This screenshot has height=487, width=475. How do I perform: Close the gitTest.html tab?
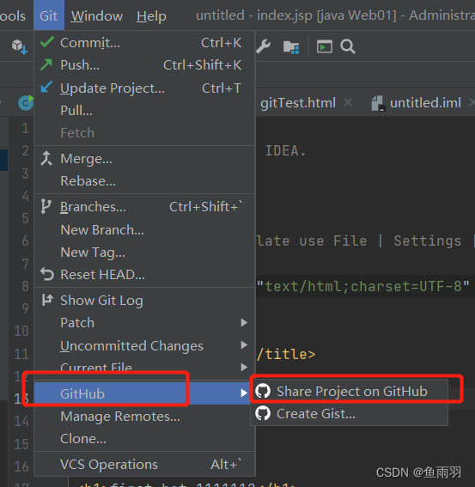348,102
